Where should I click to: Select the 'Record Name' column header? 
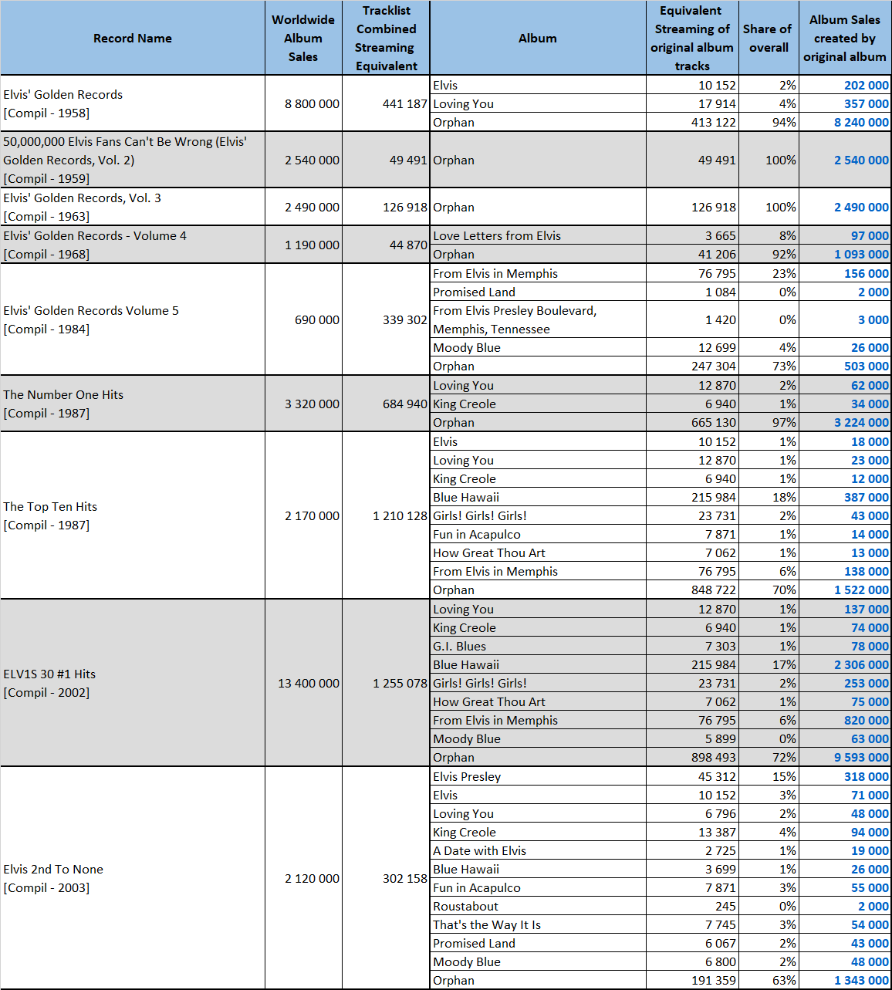click(x=133, y=38)
